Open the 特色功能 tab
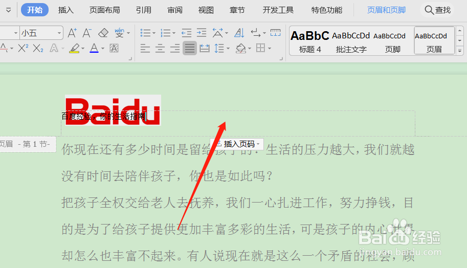 coord(327,10)
